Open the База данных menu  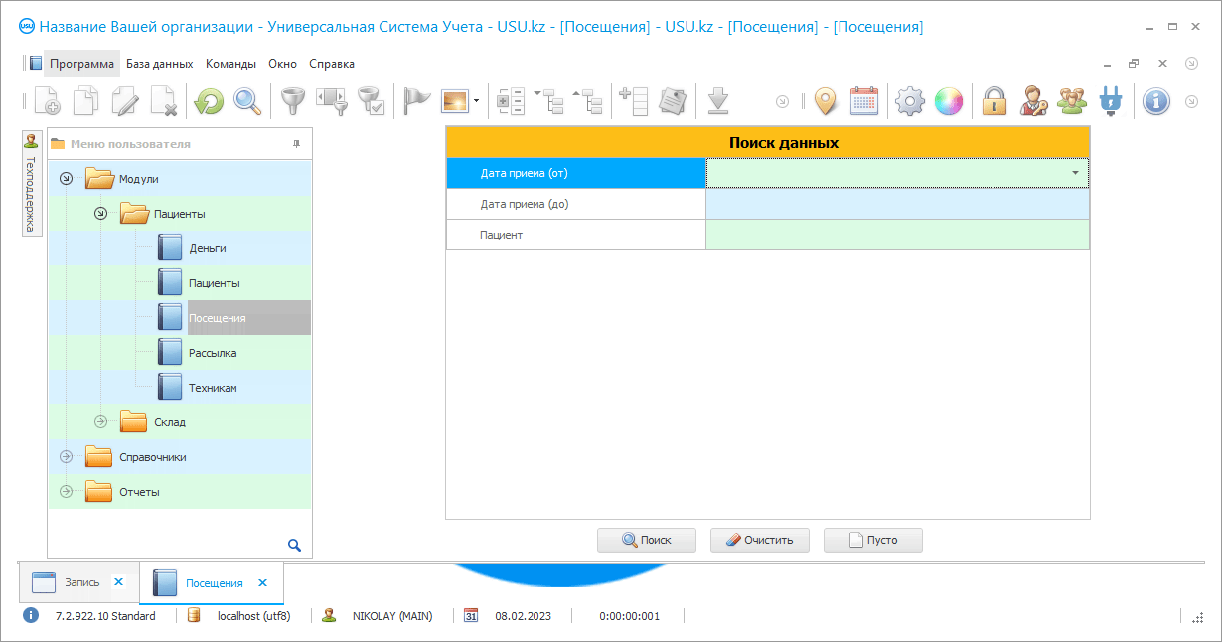(x=159, y=64)
